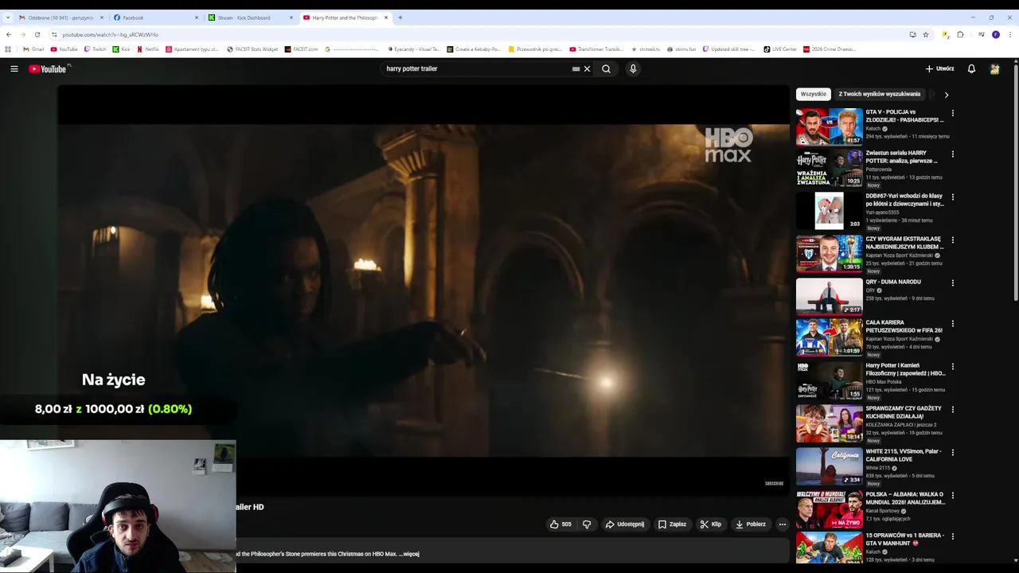This screenshot has width=1019, height=573.
Task: Open video title CAŁA KARIERA PIETUSZEWSKIEGO
Action: click(904, 326)
